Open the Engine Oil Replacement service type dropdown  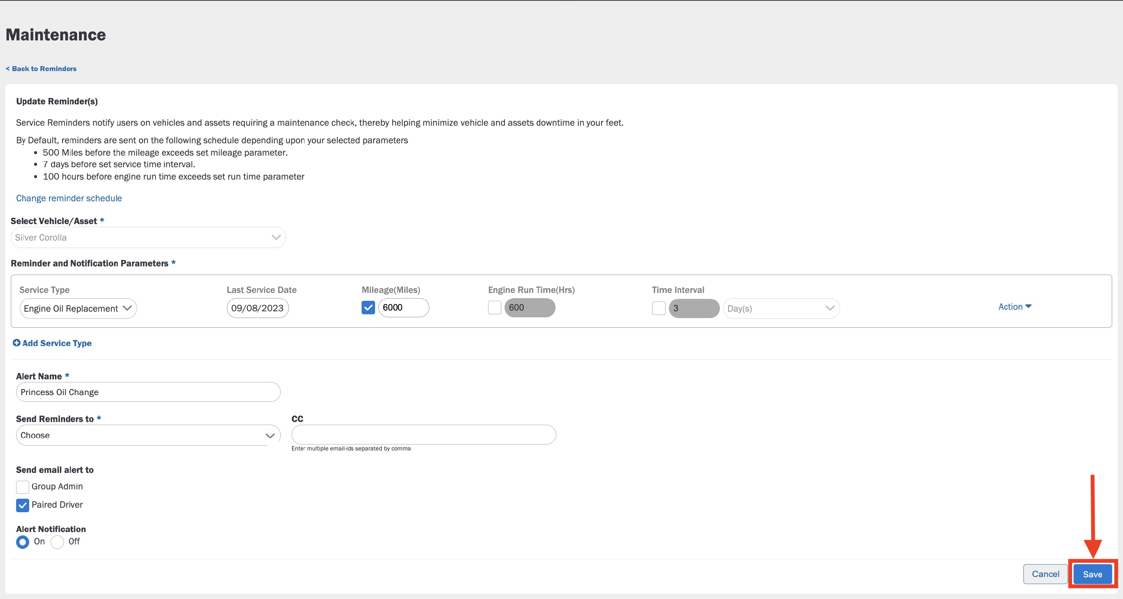click(x=78, y=308)
